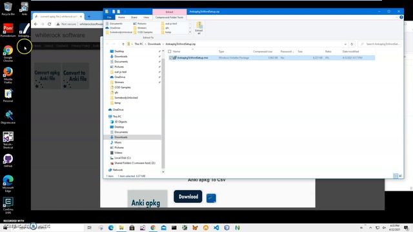Select Network in navigation pane

click(117, 170)
